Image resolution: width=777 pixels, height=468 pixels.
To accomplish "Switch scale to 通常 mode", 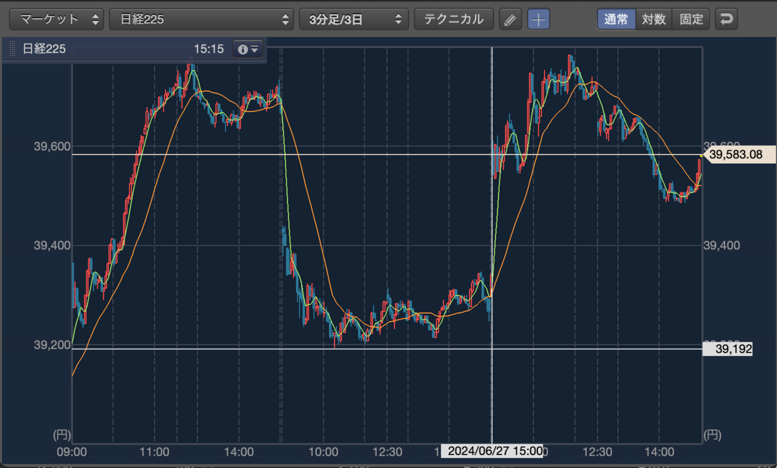I will pos(616,19).
